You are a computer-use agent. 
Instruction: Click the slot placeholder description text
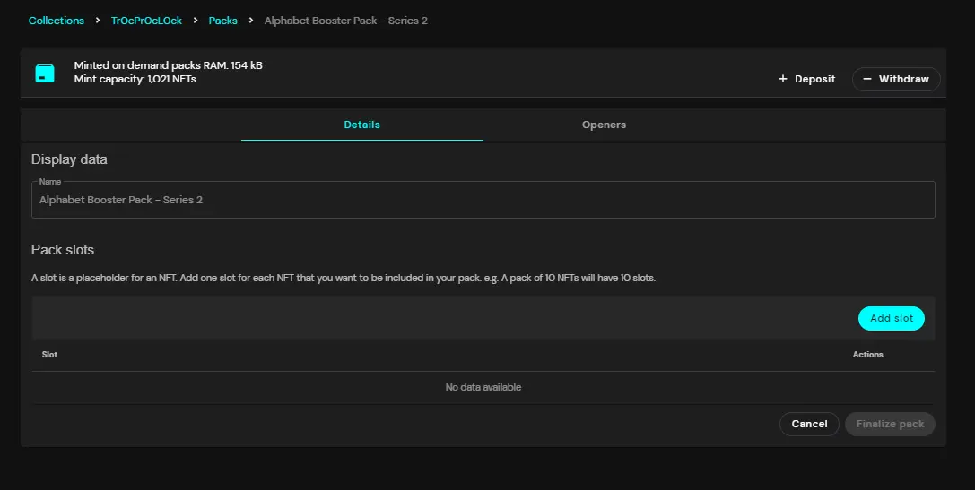(x=344, y=278)
